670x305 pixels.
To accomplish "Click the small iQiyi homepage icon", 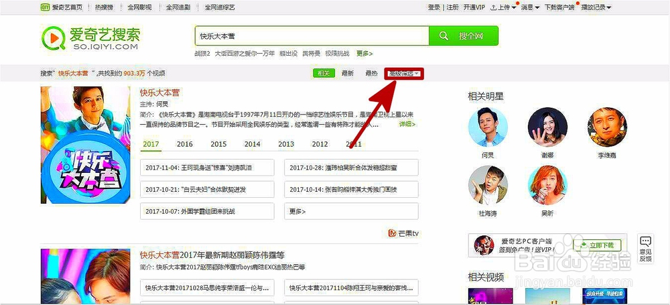I will (x=45, y=7).
